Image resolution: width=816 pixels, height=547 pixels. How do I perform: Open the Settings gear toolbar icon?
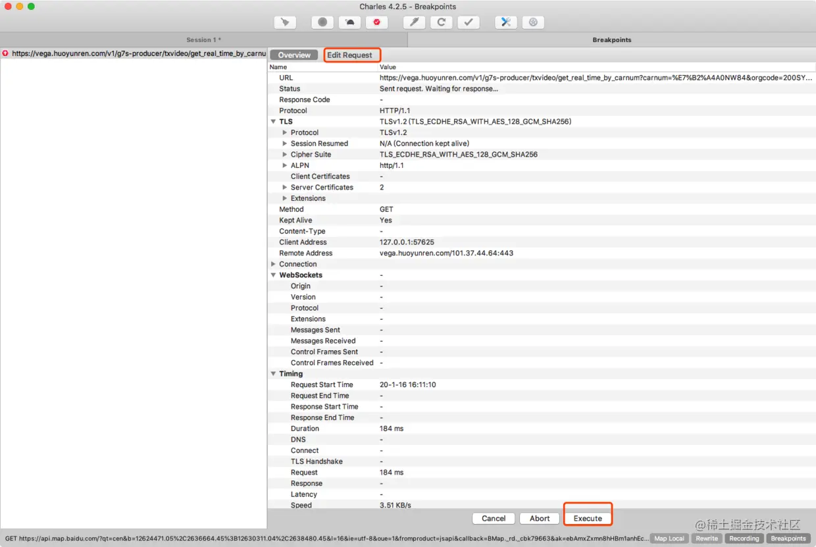coord(532,22)
